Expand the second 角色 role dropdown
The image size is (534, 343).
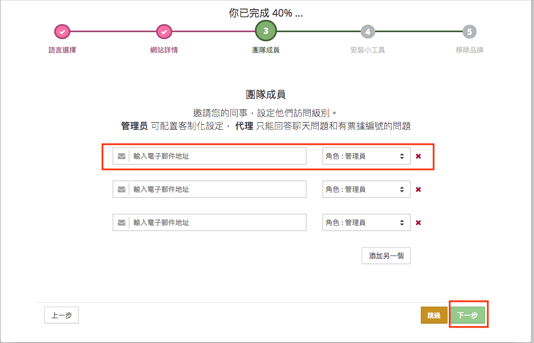click(366, 190)
